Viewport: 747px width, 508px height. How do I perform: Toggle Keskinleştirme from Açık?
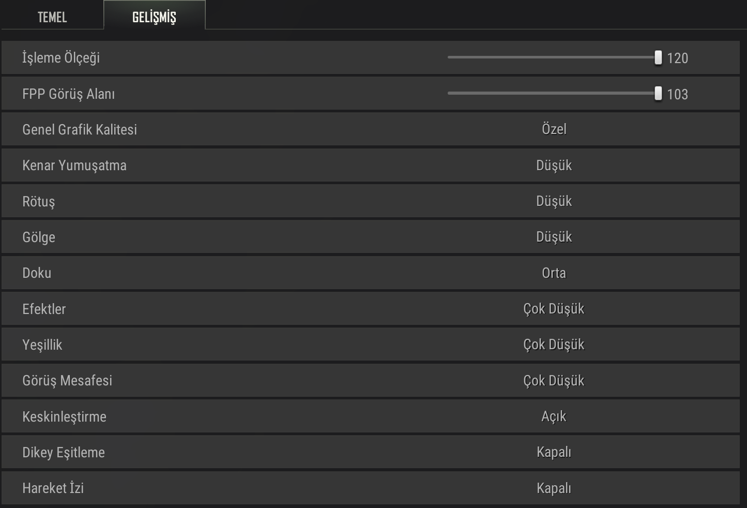click(x=554, y=416)
